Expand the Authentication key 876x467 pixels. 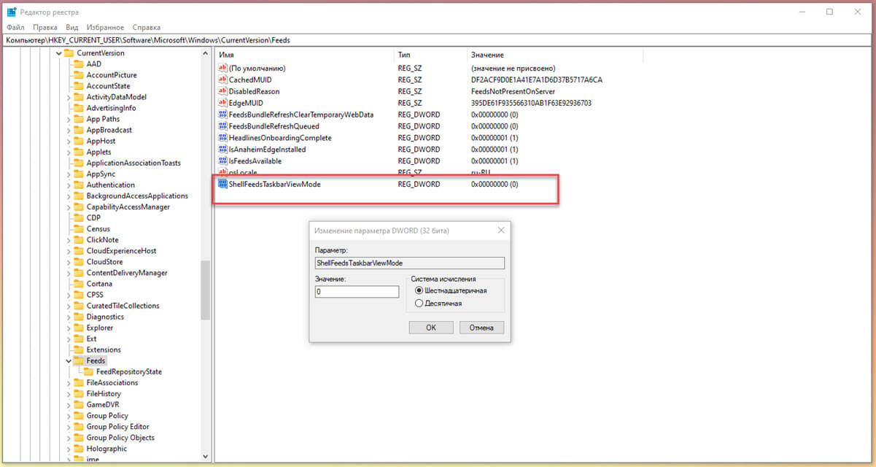coord(69,185)
